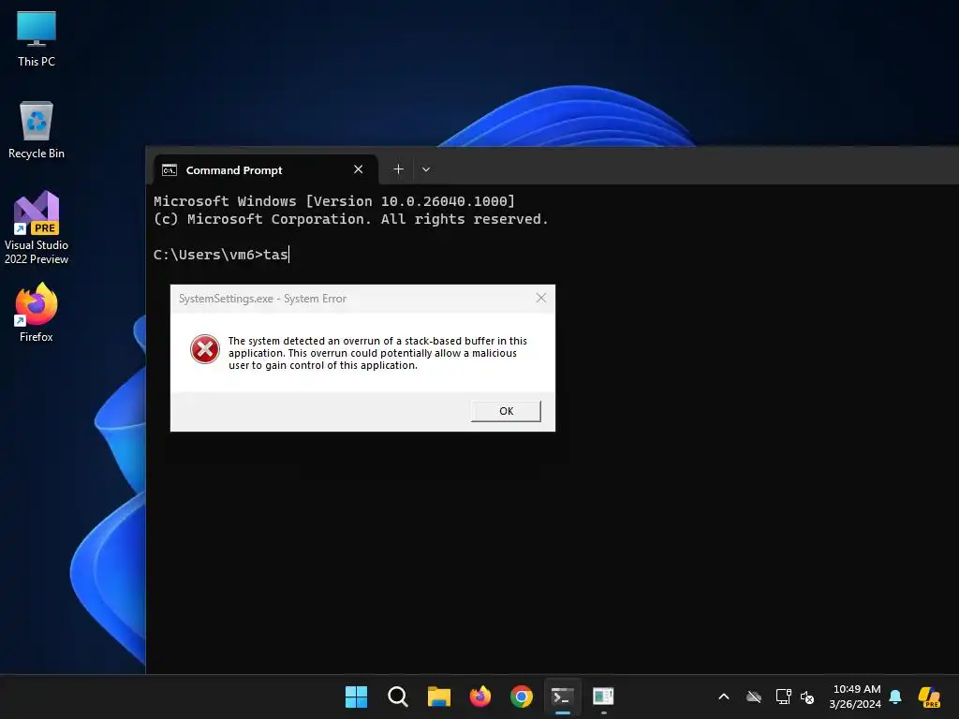This screenshot has height=719, width=959.
Task: Click the muted volume tray icon
Action: (807, 697)
